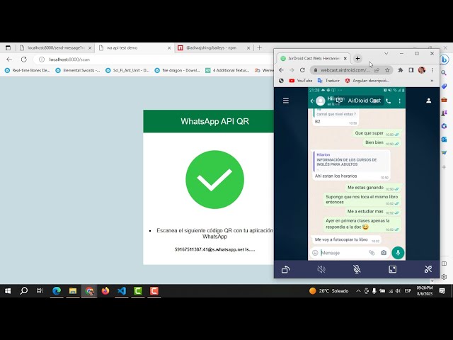453x340 pixels.
Task: Toggle the AirDroid microphone mute icon
Action: point(357,269)
